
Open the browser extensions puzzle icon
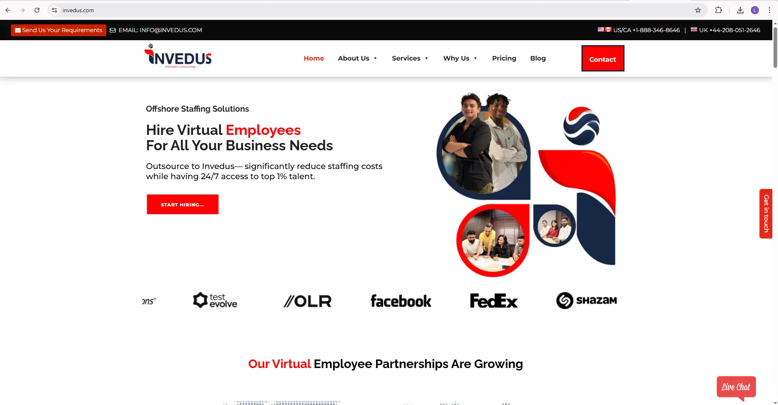pyautogui.click(x=718, y=10)
